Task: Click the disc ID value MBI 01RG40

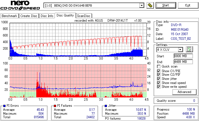Action: [179, 30]
